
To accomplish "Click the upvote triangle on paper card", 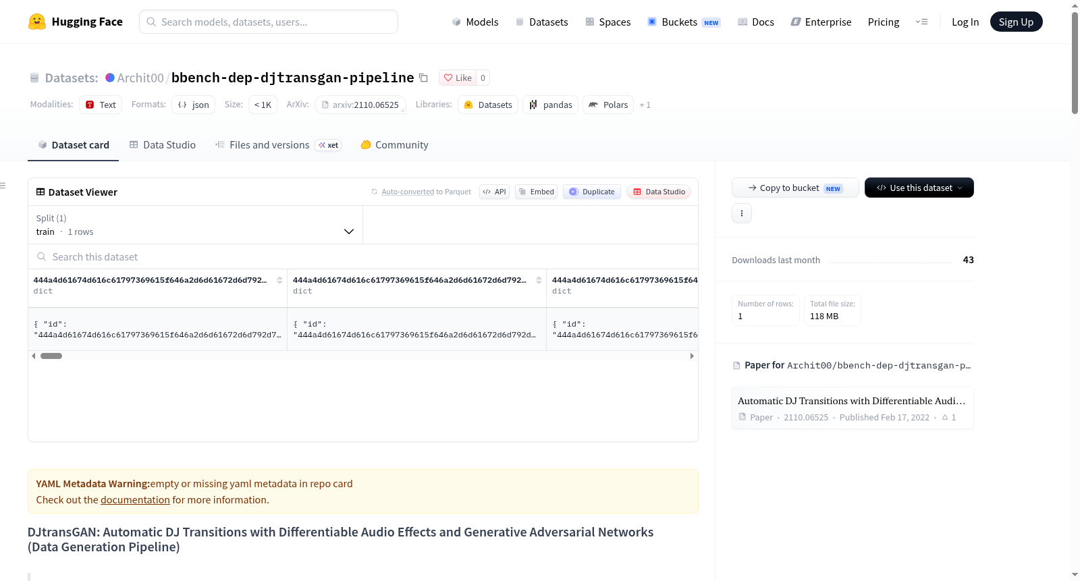I will pos(945,418).
